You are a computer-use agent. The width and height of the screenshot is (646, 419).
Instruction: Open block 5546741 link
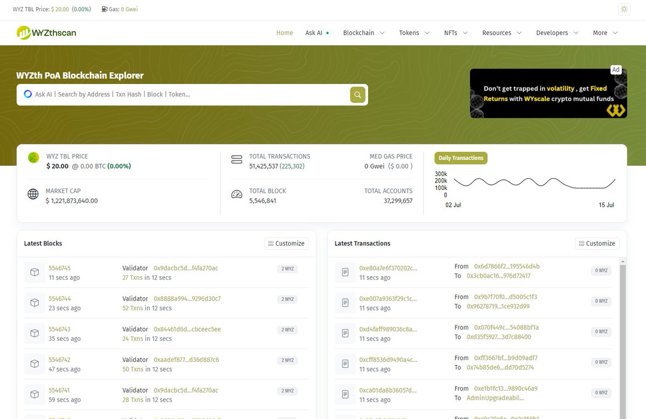[x=59, y=390]
